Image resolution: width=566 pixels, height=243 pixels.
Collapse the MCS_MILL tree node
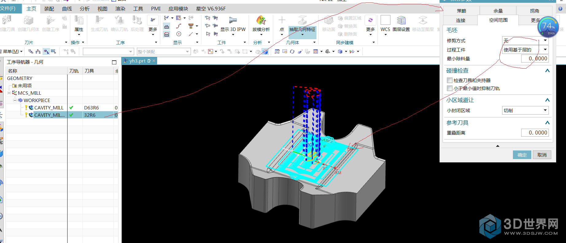point(9,93)
